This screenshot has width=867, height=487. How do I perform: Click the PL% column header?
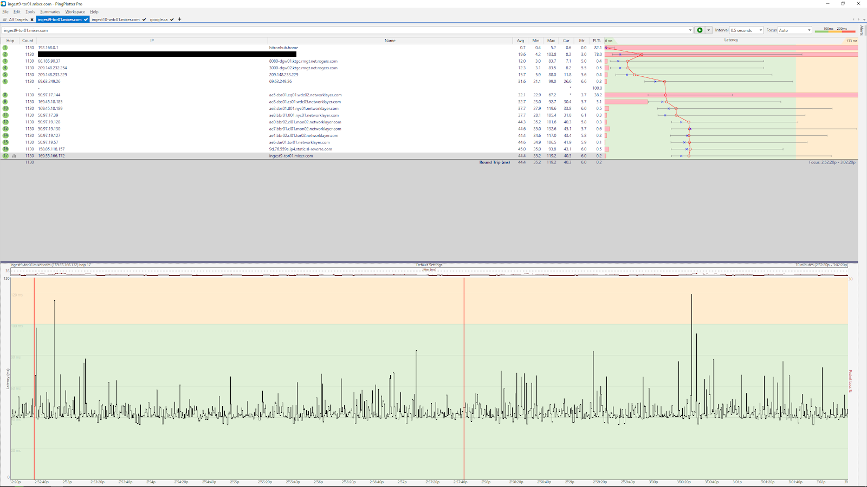pyautogui.click(x=597, y=41)
